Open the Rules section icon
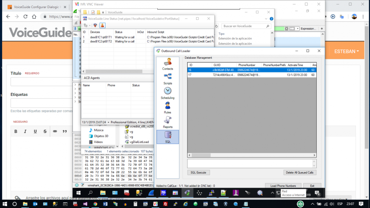The image size is (370, 208). (167, 107)
